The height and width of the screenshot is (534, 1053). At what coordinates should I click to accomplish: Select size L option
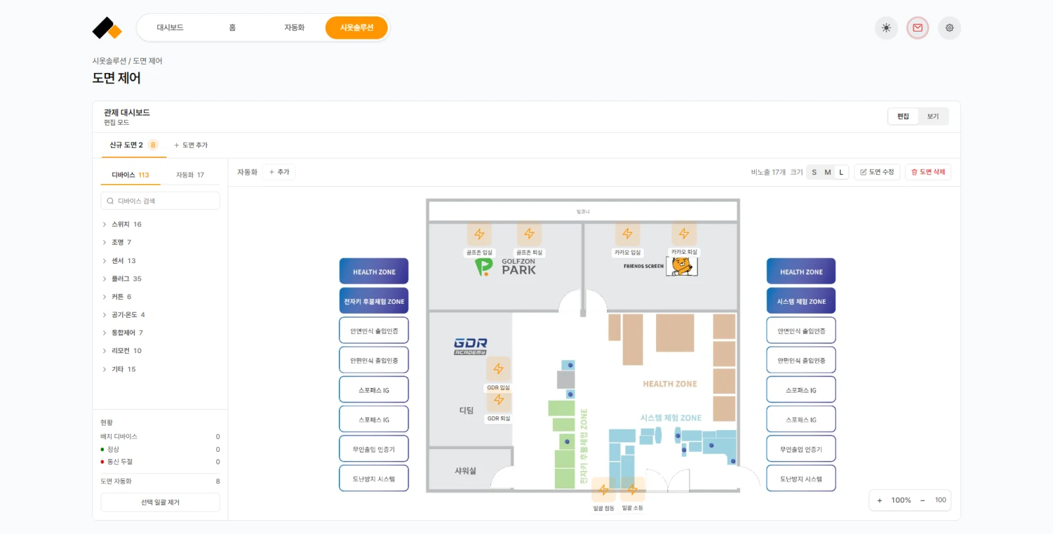click(x=841, y=172)
